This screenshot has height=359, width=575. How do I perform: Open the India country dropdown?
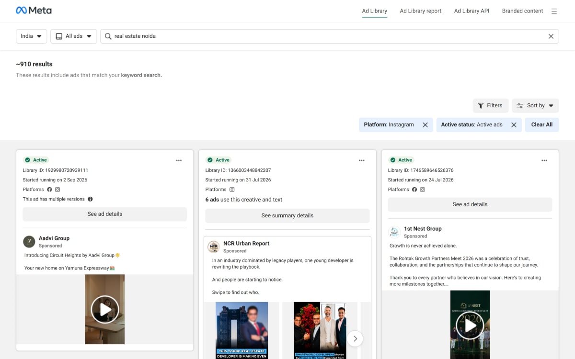click(32, 36)
